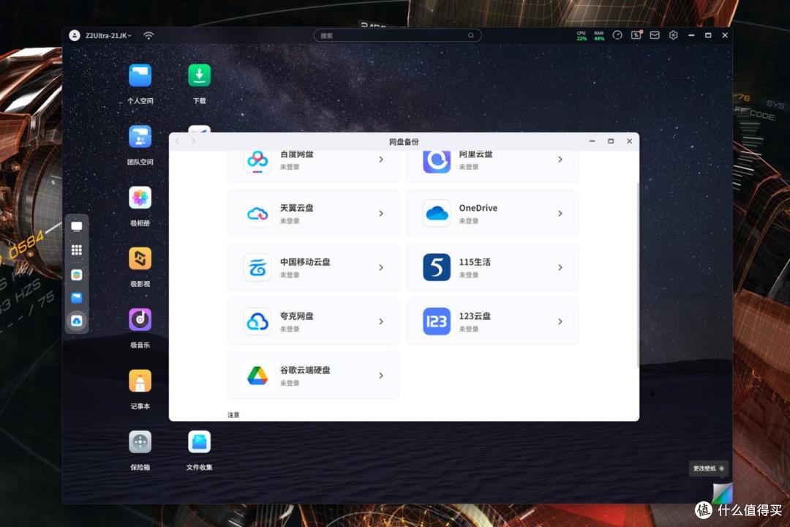Click the 天翼云盘 cloud logo

[x=257, y=213]
